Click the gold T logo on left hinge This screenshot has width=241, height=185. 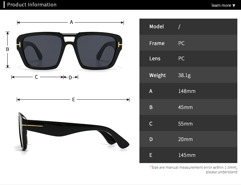point(19,45)
